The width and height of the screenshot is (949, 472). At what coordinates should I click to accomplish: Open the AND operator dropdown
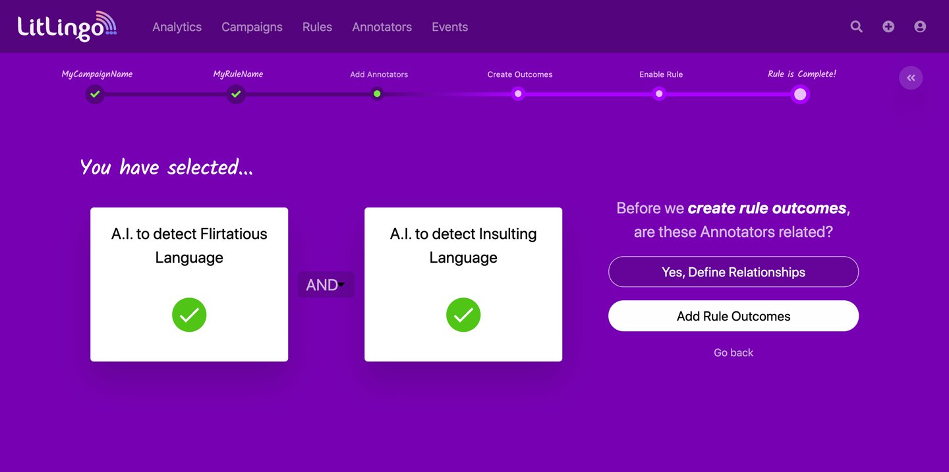[x=326, y=285]
